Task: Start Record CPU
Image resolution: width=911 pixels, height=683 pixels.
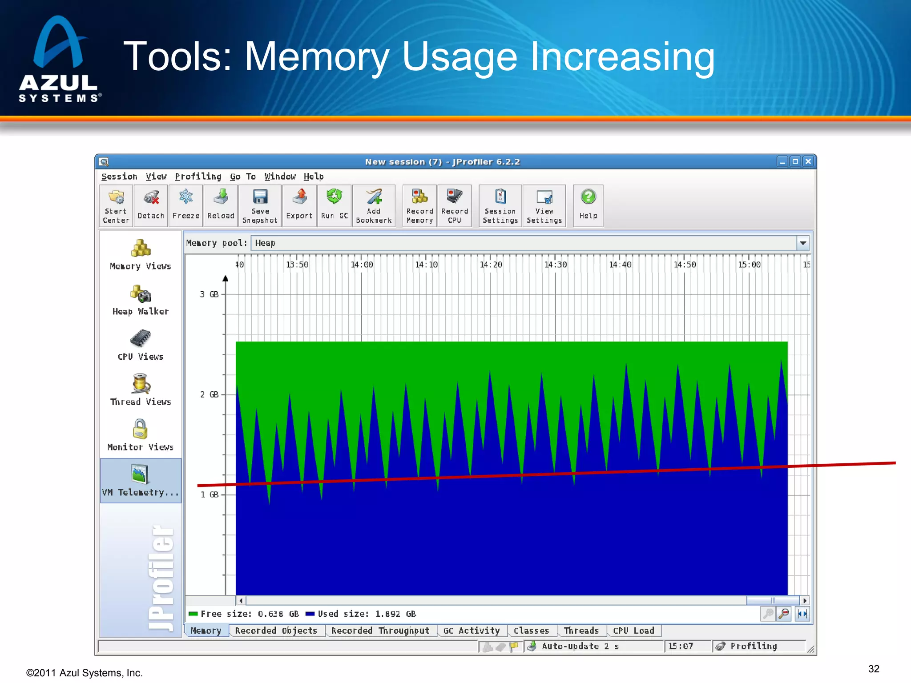Action: [455, 206]
